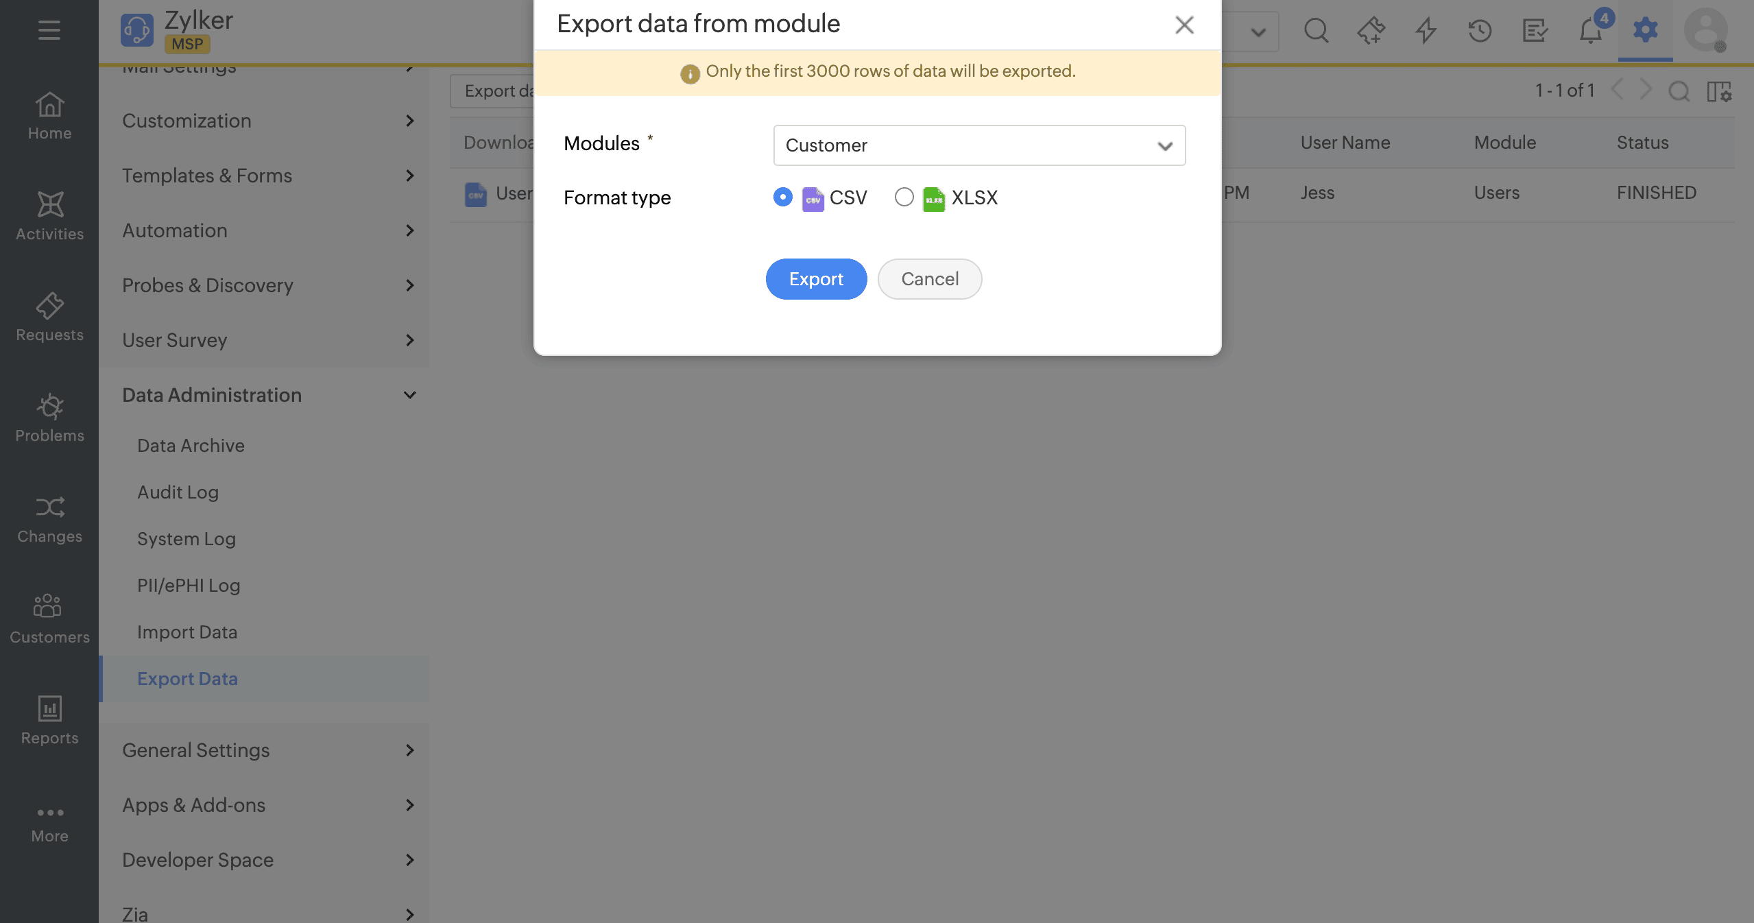The width and height of the screenshot is (1754, 923).
Task: Go to the Changes module
Action: (49, 518)
